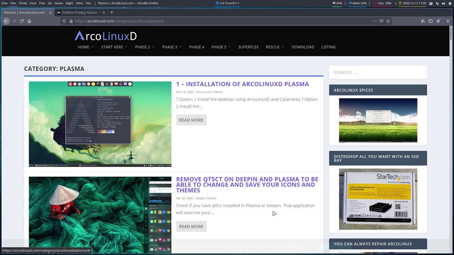Close the Plasma | Arcolinuxd.com tab
This screenshot has height=255, width=454.
pyautogui.click(x=50, y=12)
